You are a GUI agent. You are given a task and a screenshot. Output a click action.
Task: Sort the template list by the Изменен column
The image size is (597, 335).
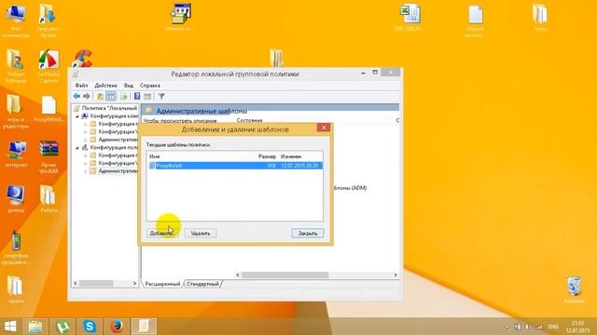(291, 156)
